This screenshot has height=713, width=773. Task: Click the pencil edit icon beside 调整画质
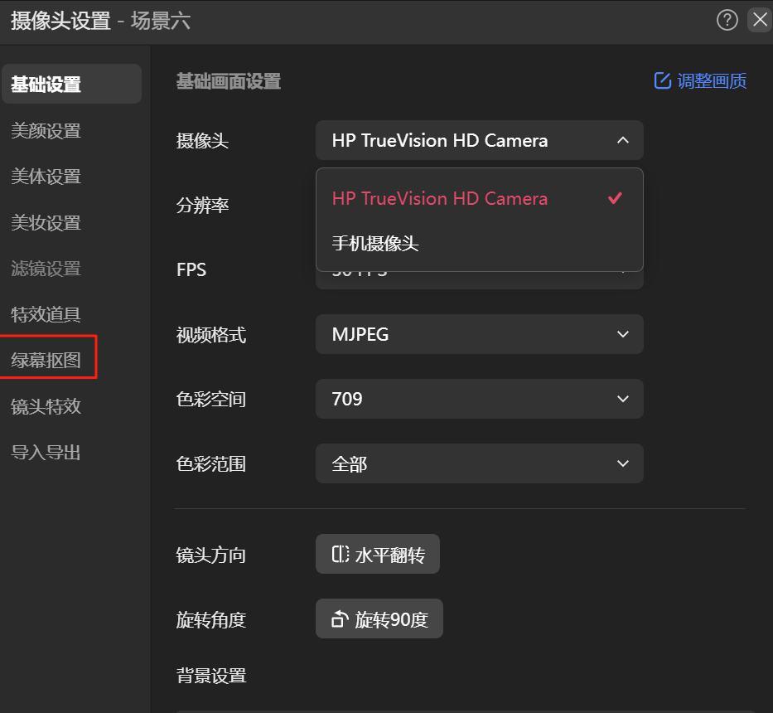[662, 80]
